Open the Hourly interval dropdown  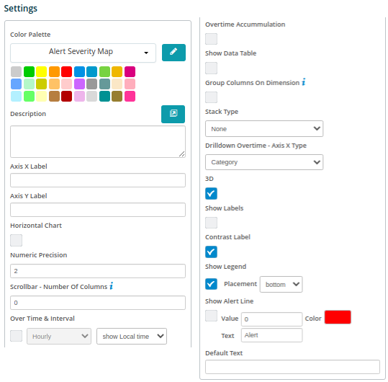point(59,336)
